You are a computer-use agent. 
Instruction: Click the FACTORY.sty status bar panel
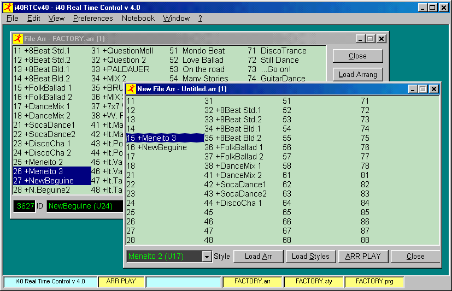pos(313,282)
